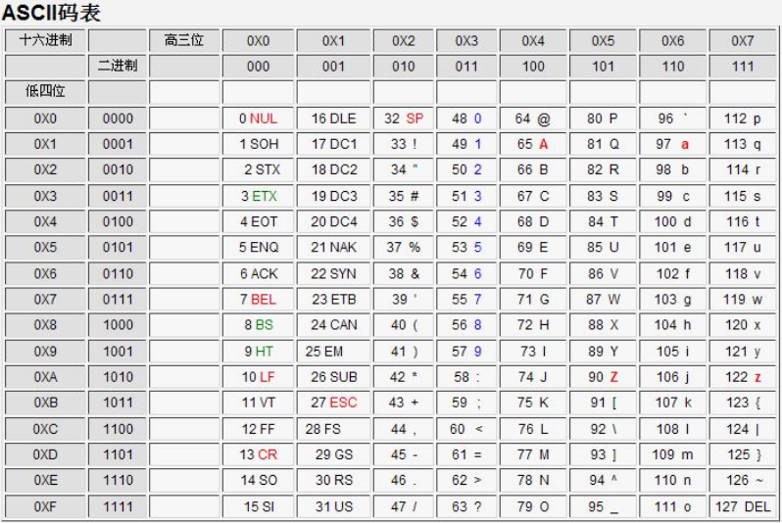This screenshot has height=523, width=782.
Task: Select the binary 1111 row cell
Action: click(118, 506)
